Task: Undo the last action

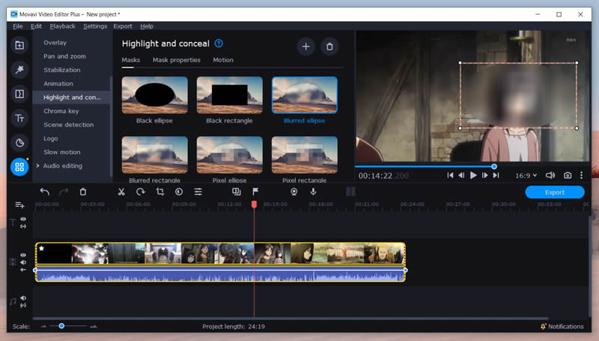Action: (45, 192)
